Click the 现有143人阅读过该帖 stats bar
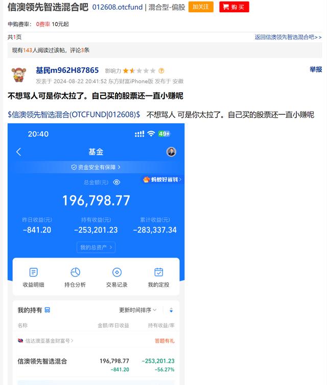Viewport: 327px width, 385px height. pos(165,50)
